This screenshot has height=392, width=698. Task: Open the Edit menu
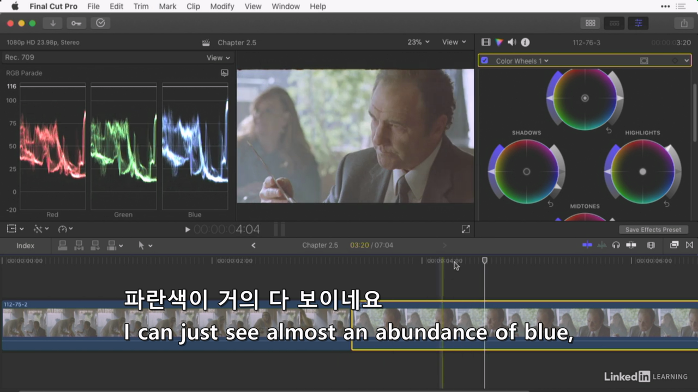click(116, 7)
